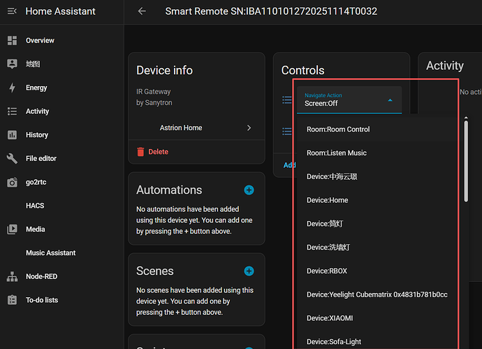
Task: Click the by Sanytron text
Action: click(154, 103)
